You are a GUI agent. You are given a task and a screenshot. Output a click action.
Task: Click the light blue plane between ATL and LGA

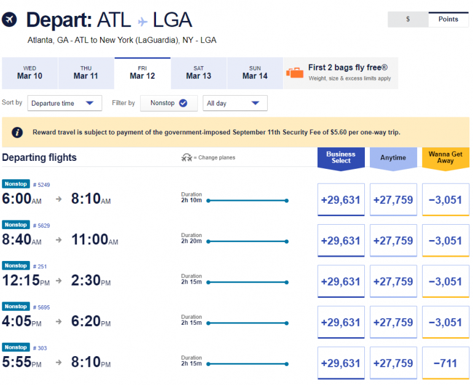point(143,21)
